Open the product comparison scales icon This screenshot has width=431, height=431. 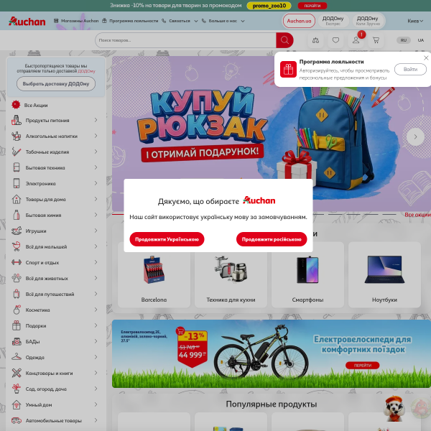click(x=315, y=40)
